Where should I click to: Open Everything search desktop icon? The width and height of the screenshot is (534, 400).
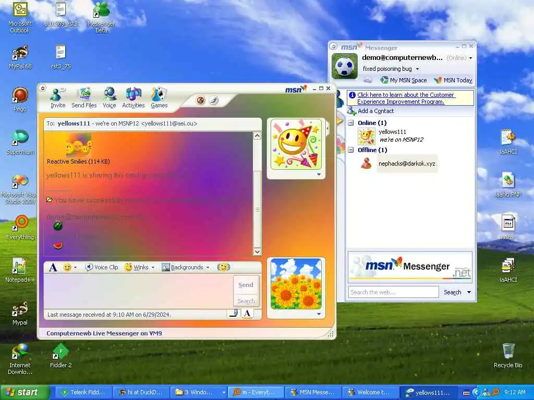coord(20,228)
